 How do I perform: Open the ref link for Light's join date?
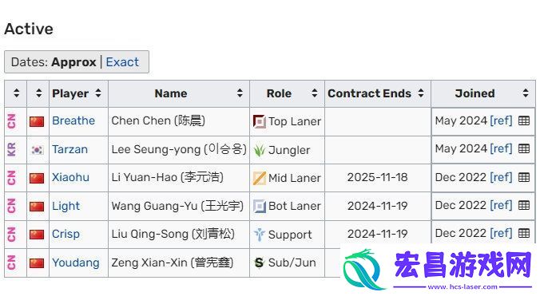[x=501, y=205]
